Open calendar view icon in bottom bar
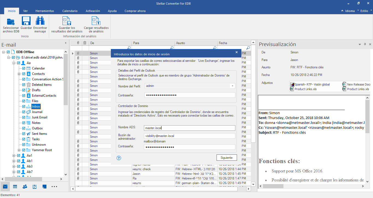373x198 pixels. tap(15, 187)
